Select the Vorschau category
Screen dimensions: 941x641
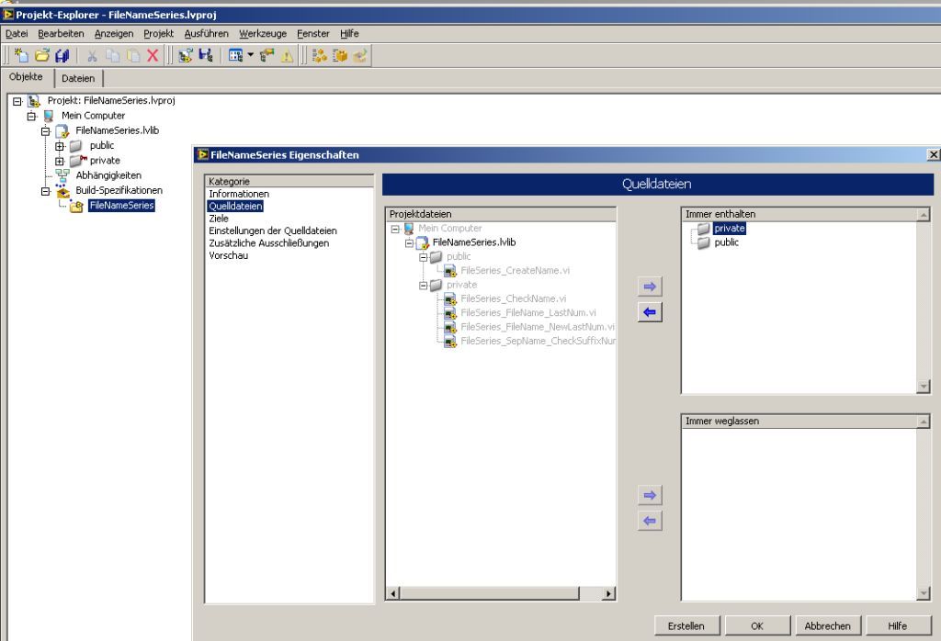[x=227, y=255]
